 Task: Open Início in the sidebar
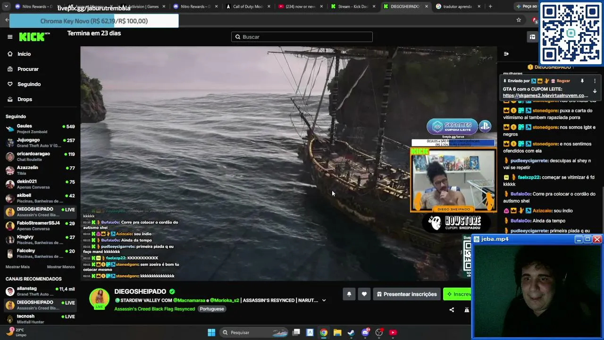(x=24, y=54)
